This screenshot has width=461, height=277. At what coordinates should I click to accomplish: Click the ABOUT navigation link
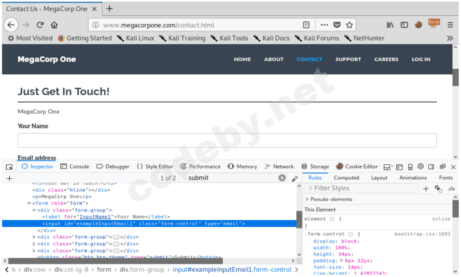pos(274,59)
